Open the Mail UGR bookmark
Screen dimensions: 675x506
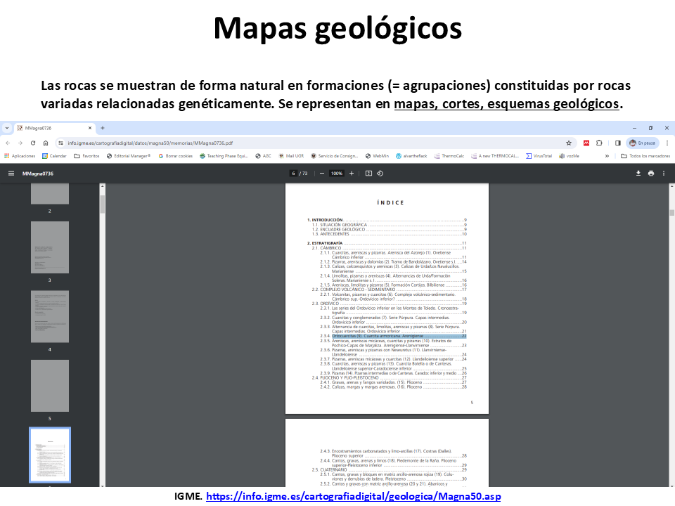[x=290, y=156]
